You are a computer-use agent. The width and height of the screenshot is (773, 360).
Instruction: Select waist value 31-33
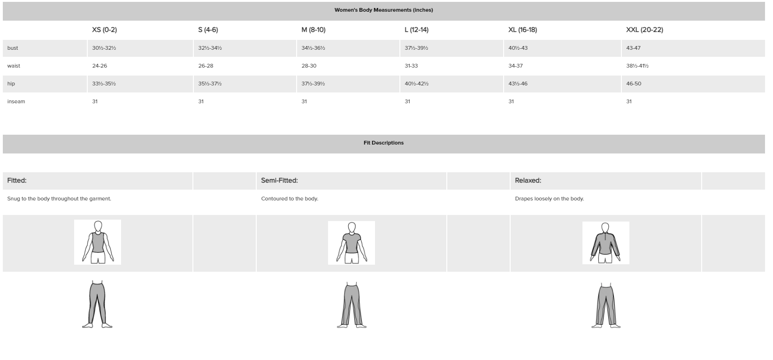click(411, 66)
